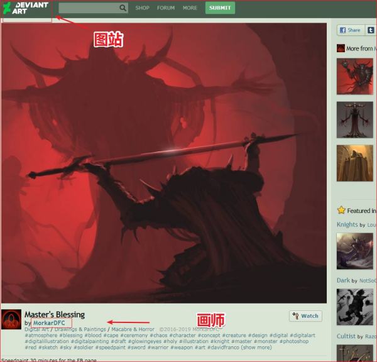The image size is (377, 362).
Task: Click the #blessing tag
Action: (71, 336)
